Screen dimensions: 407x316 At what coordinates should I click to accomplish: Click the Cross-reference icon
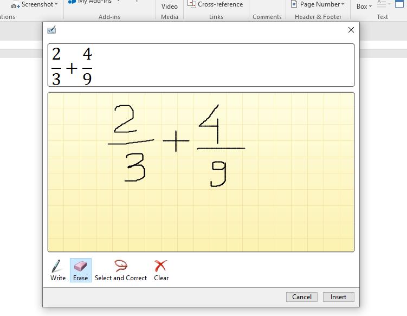[191, 4]
